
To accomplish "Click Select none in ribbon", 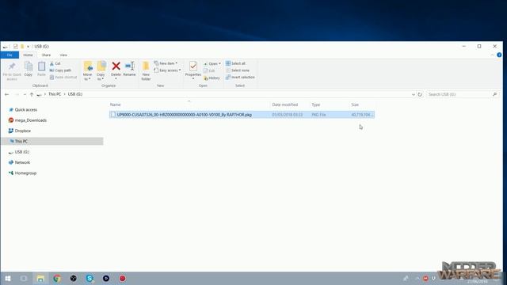I will (x=238, y=70).
